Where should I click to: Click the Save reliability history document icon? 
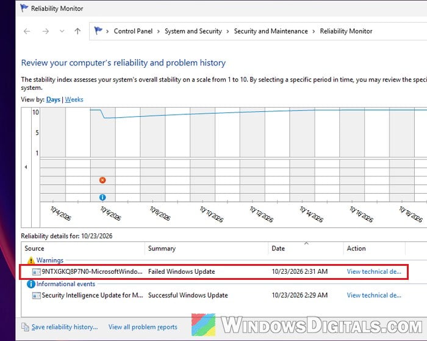26,327
